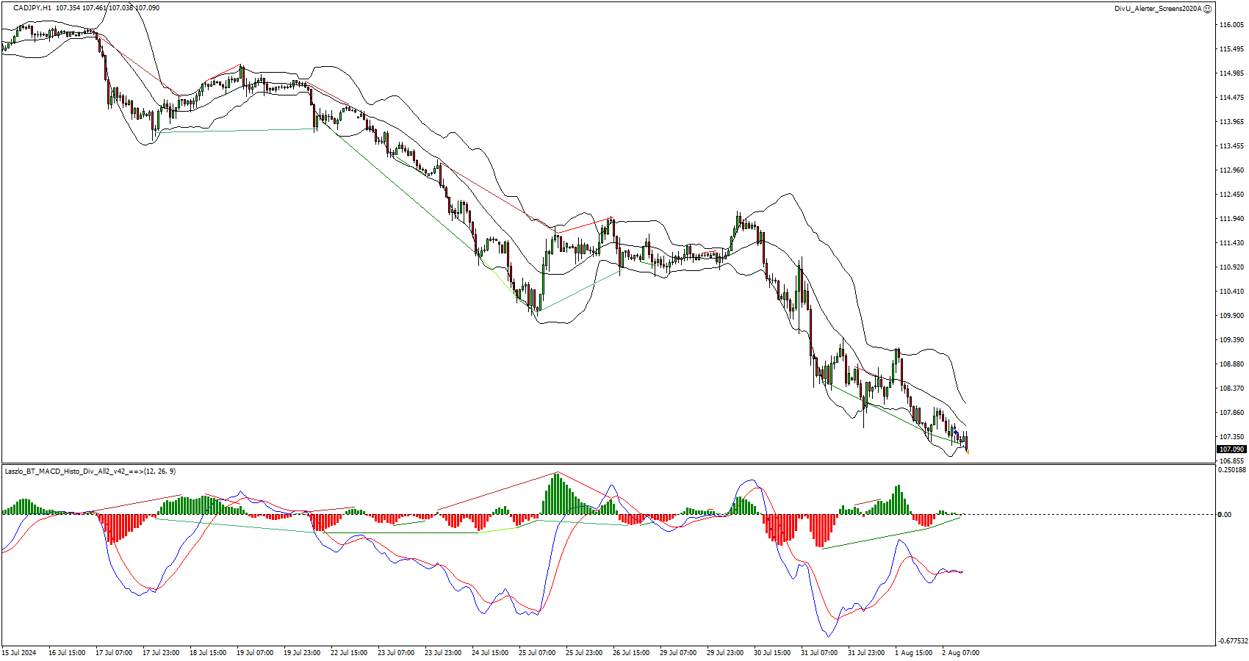Screen dimensions: 1249x661
Task: Click the 116.005 price axis label
Action: [1231, 25]
